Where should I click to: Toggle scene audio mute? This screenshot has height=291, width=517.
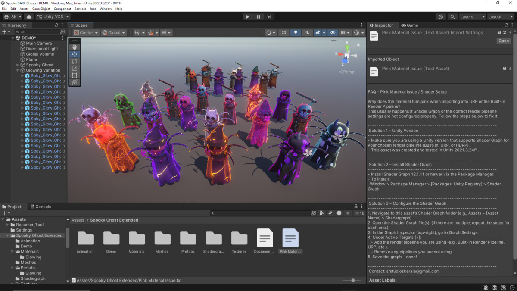307,33
